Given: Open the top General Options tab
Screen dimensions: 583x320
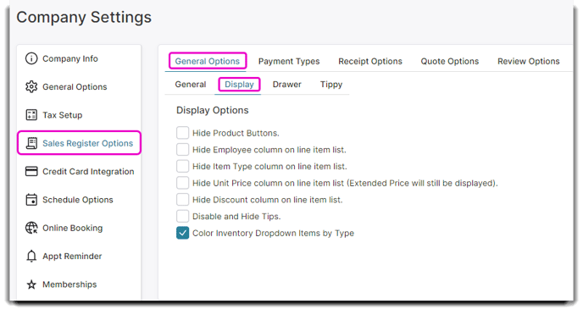Looking at the screenshot, I should tap(208, 61).
